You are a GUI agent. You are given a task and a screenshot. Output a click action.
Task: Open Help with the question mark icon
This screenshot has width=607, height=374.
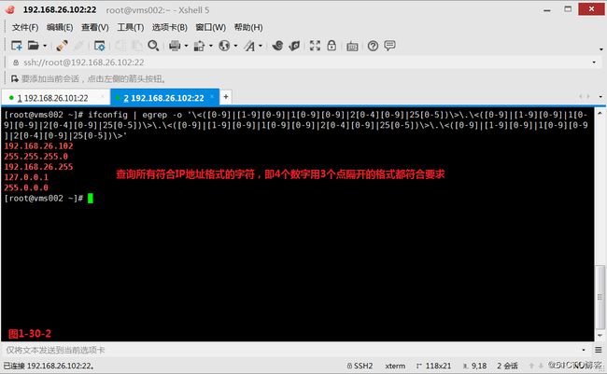click(x=373, y=46)
